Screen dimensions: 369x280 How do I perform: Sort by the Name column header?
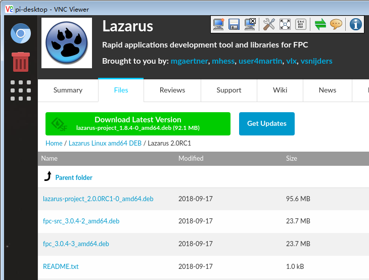pos(49,158)
